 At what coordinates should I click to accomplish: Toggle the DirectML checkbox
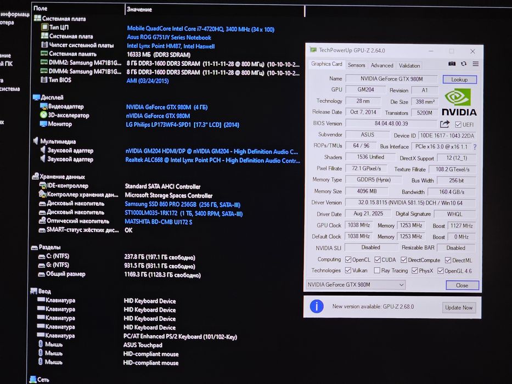448,260
